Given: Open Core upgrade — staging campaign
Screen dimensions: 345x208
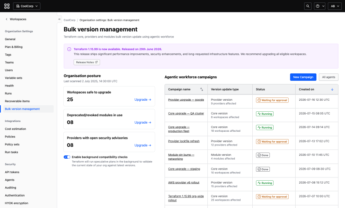Looking at the screenshot, I should (x=184, y=169).
